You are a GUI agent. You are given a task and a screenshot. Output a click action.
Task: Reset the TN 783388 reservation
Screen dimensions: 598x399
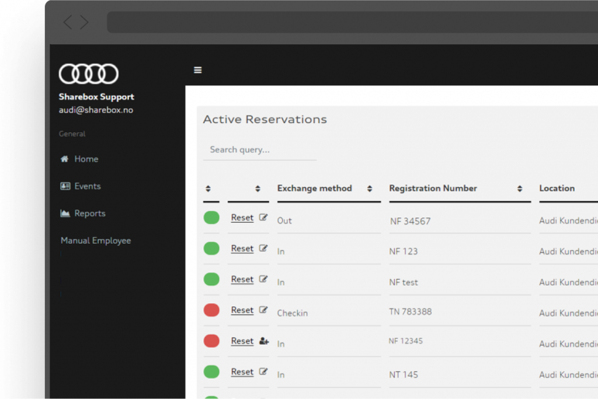[242, 310]
